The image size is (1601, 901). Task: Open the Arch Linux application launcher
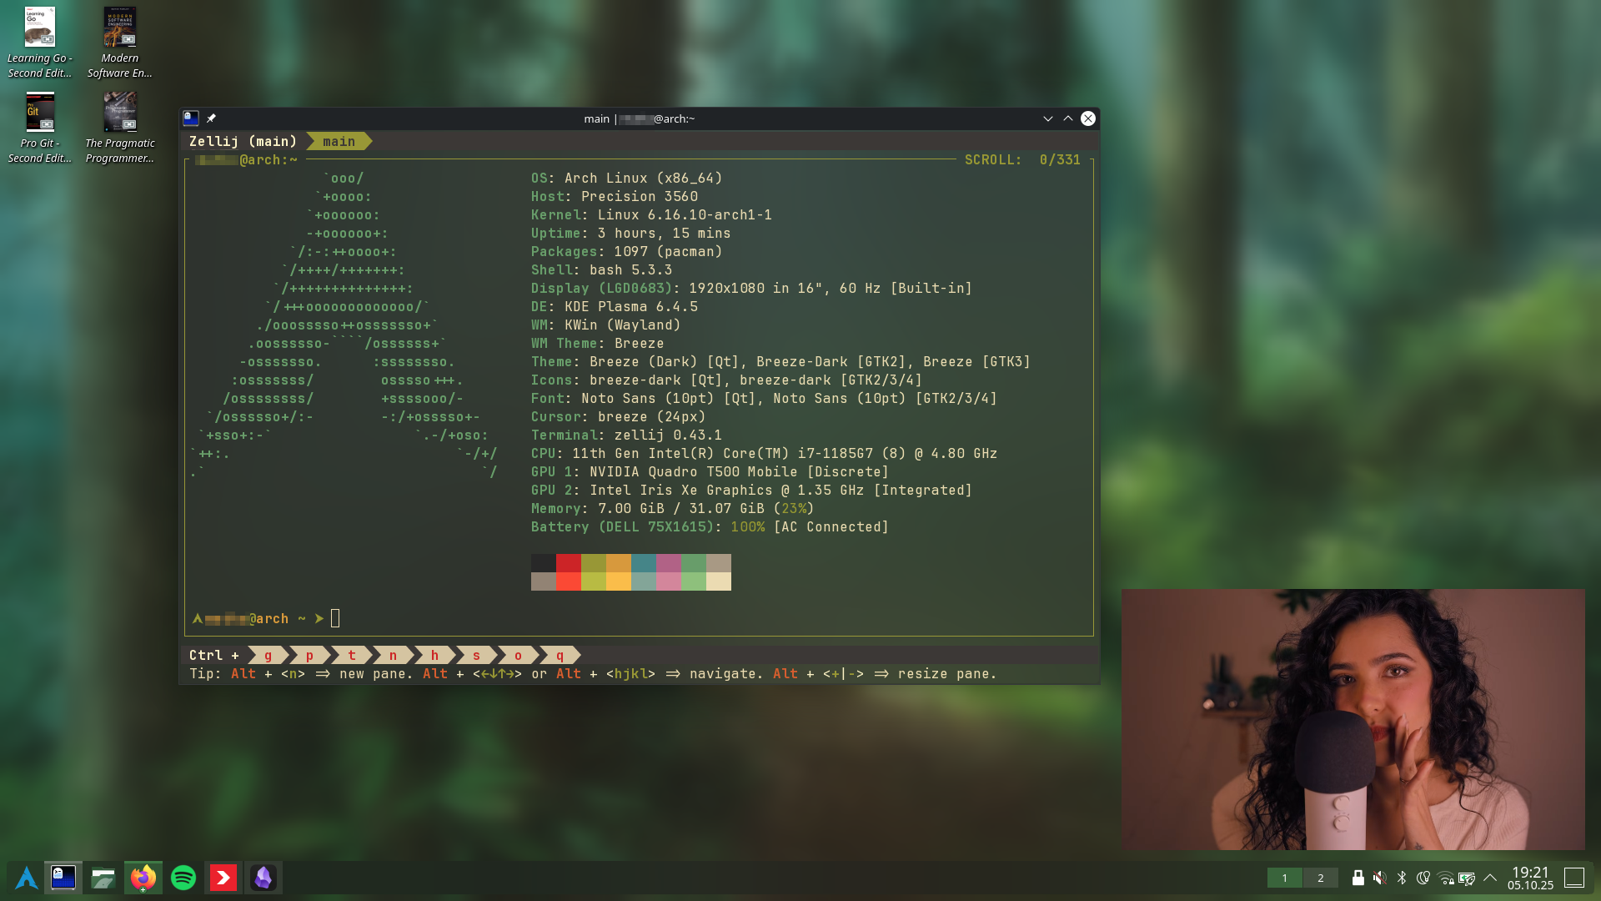coord(26,878)
